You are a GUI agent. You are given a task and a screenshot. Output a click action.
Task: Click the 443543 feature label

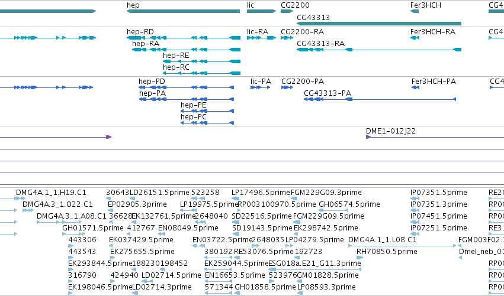82,252
